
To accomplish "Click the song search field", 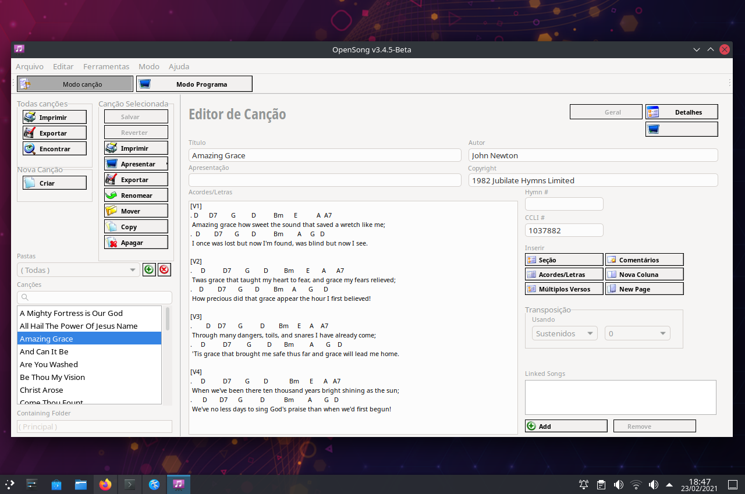I will coord(94,297).
